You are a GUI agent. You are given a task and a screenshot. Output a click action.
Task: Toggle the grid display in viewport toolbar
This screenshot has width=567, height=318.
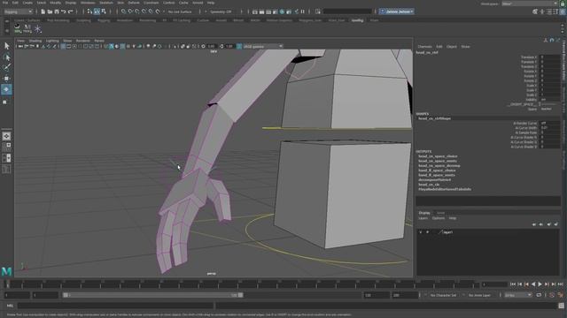(x=63, y=46)
